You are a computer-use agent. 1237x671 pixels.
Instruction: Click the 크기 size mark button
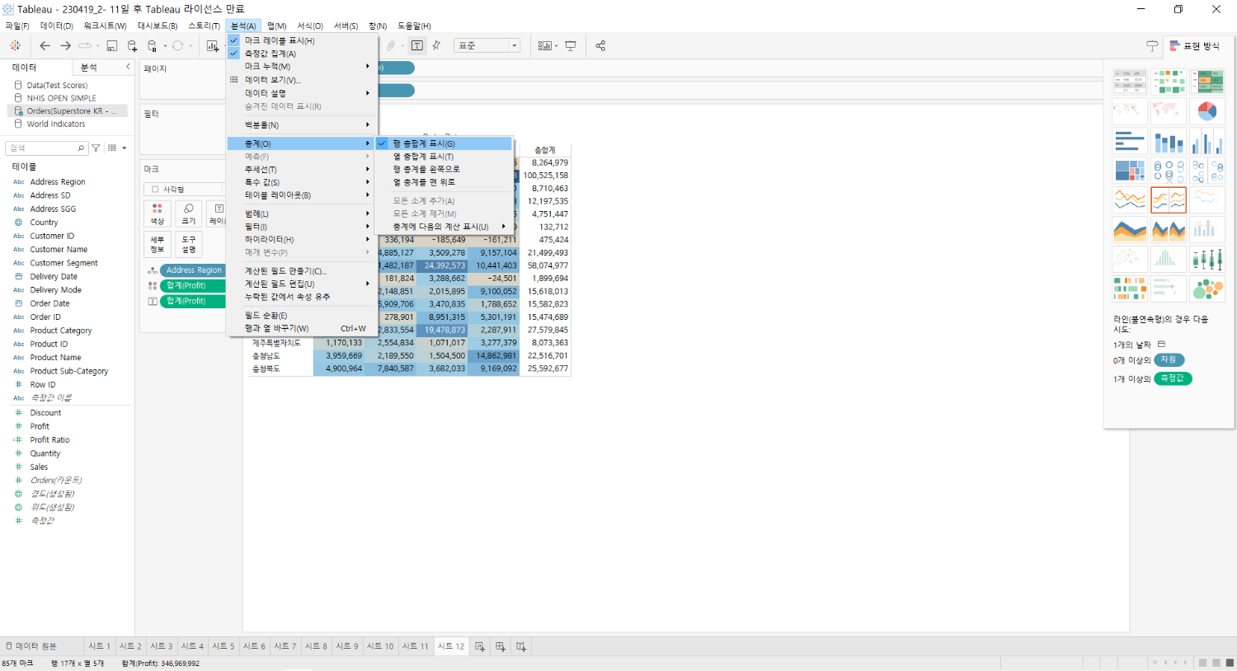(189, 214)
